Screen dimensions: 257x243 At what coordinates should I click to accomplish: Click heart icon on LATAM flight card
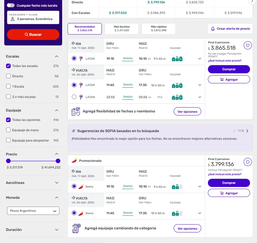pyautogui.click(x=248, y=45)
